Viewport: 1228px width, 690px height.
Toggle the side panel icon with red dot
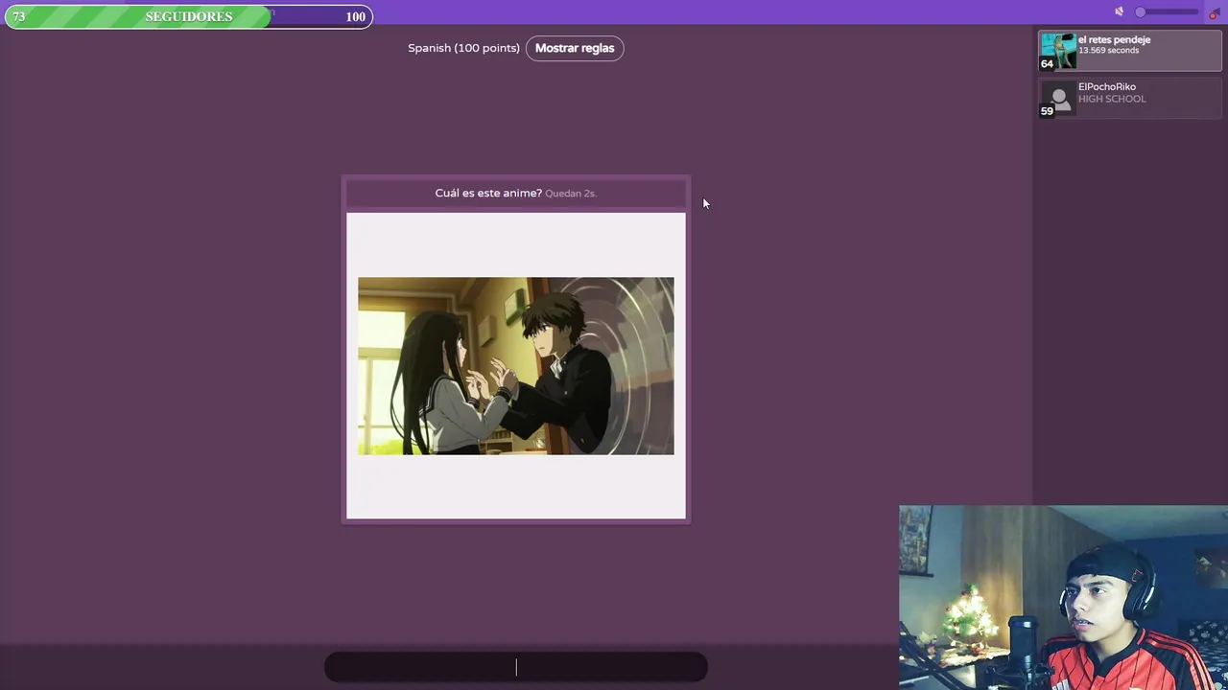click(1214, 12)
